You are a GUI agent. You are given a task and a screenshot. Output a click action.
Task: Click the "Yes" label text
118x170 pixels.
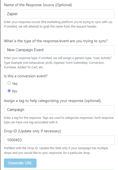click(15, 84)
